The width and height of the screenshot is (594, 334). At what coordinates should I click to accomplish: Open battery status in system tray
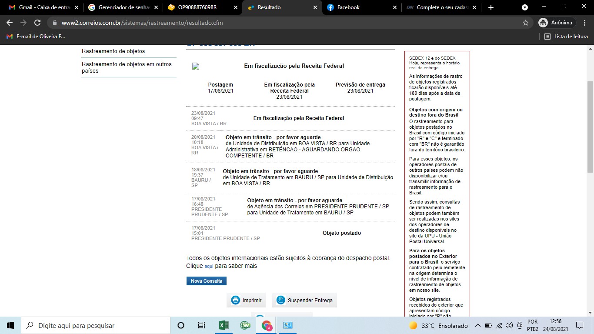click(488, 325)
